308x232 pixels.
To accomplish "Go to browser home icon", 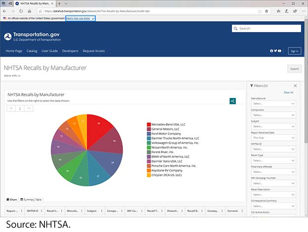I will pos(30,11).
